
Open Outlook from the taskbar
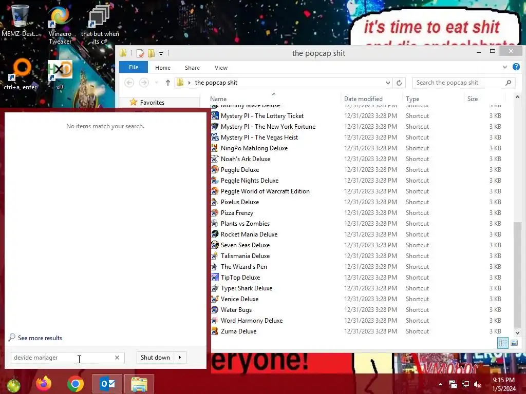(107, 384)
